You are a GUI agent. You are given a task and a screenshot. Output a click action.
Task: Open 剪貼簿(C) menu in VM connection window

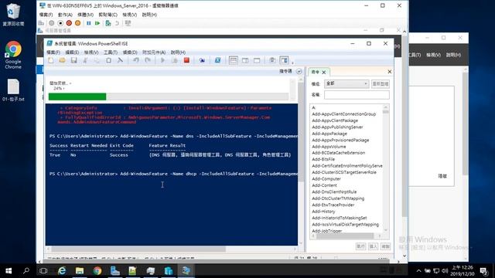(x=108, y=15)
